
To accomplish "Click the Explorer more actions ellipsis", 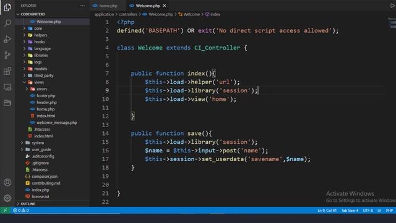I will [x=82, y=6].
